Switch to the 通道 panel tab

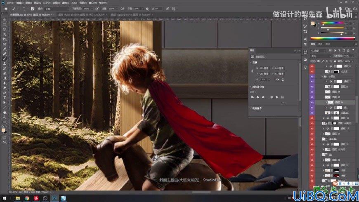pyautogui.click(x=320, y=44)
